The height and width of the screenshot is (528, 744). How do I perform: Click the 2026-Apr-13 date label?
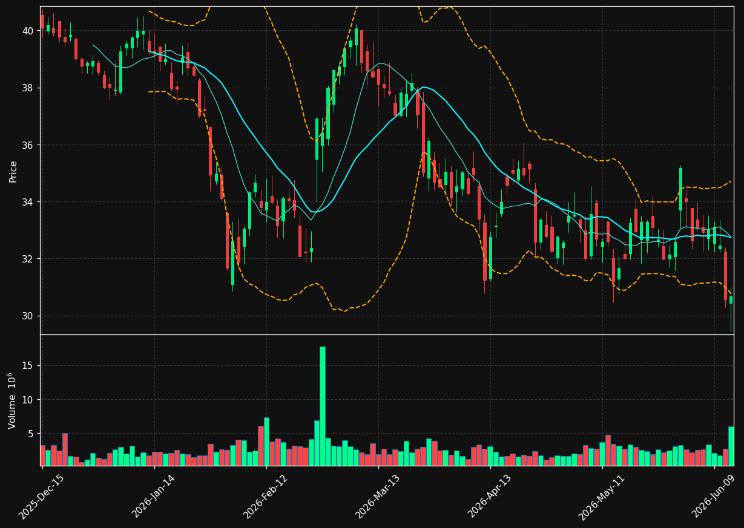[490, 497]
